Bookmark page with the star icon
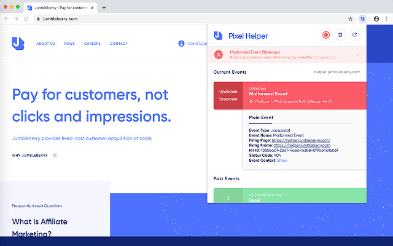The image size is (393, 246). click(x=351, y=19)
